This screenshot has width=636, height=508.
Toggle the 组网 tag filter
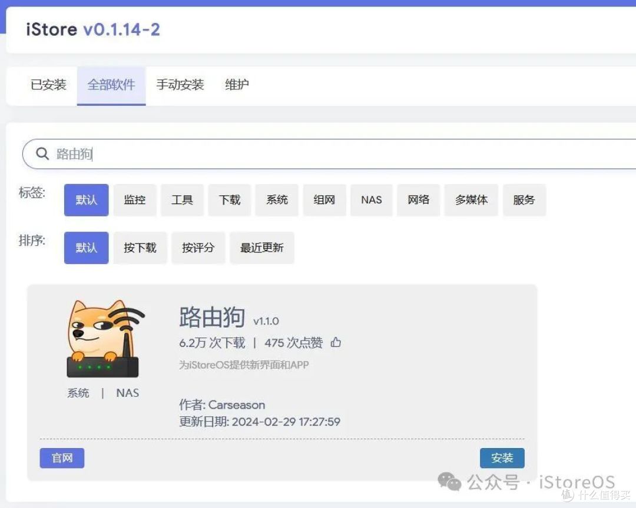click(324, 200)
